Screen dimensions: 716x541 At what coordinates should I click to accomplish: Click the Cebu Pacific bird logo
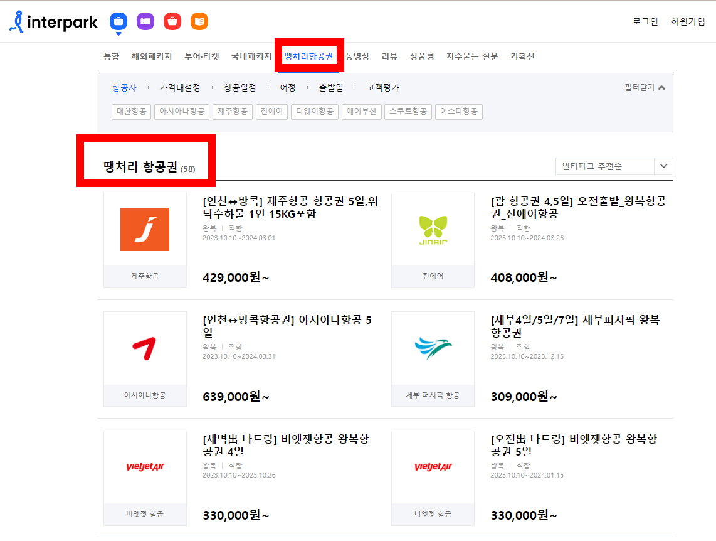[x=433, y=346]
